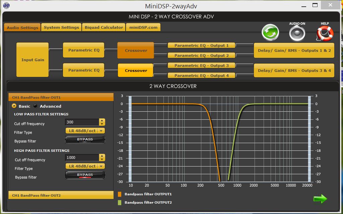This screenshot has height=214, width=343.
Task: Click the green synchronize refresh icon
Action: 270,32
